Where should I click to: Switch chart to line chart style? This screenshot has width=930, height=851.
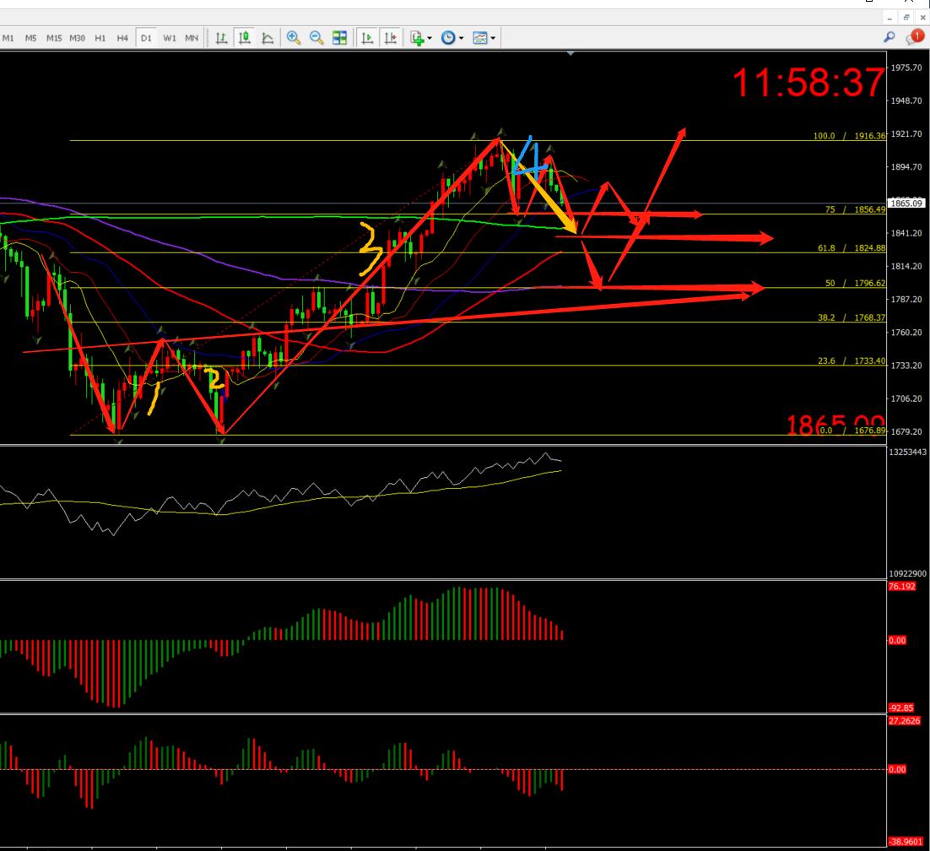(268, 38)
